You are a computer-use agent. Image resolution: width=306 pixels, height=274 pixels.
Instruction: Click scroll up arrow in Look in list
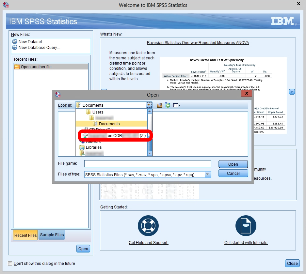pos(150,112)
